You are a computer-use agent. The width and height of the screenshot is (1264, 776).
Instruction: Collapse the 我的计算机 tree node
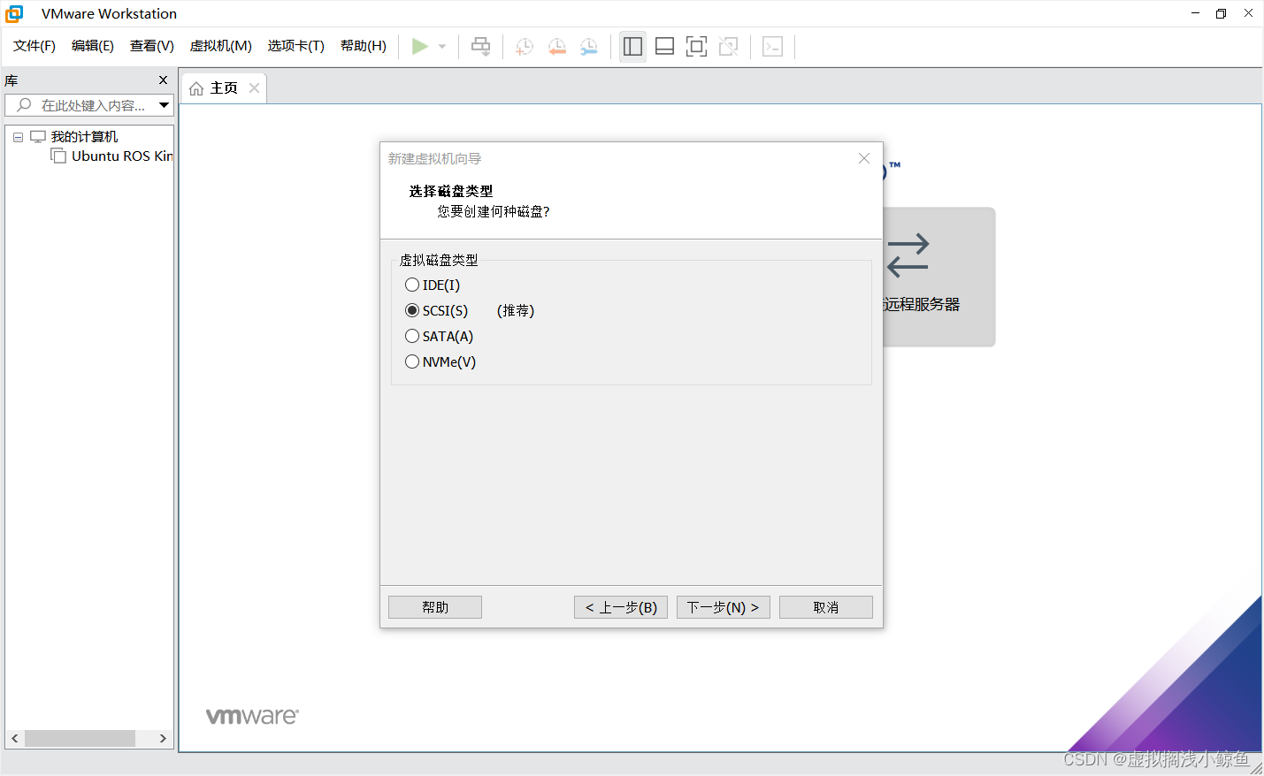pos(18,137)
